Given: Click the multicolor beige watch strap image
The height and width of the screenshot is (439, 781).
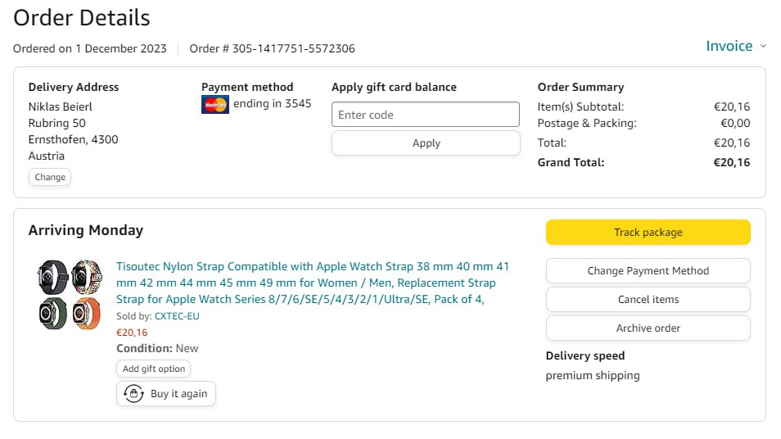Looking at the screenshot, I should [x=86, y=277].
